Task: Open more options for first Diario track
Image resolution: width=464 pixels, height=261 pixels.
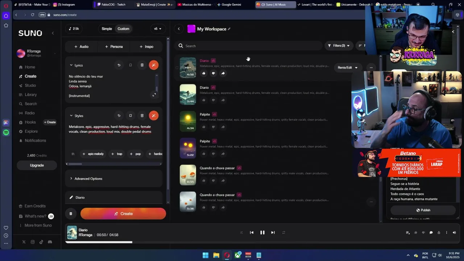Action: [371, 67]
